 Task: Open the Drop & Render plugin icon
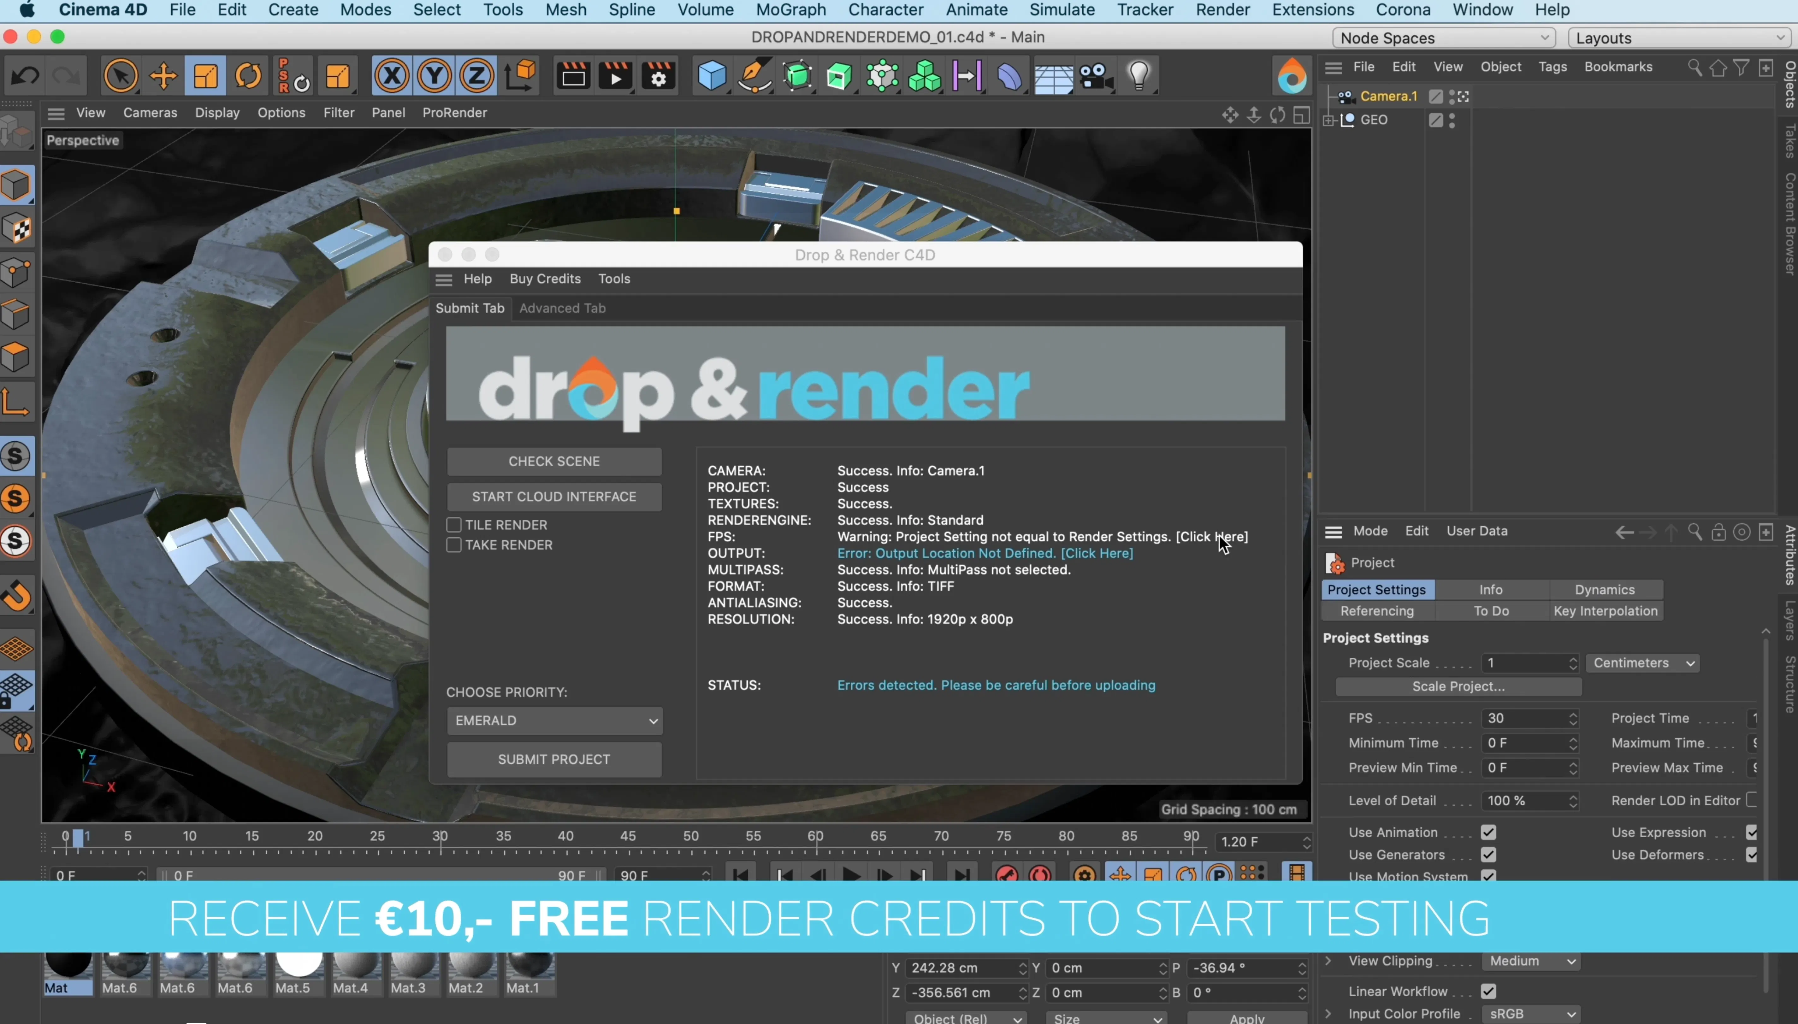pos(1292,75)
